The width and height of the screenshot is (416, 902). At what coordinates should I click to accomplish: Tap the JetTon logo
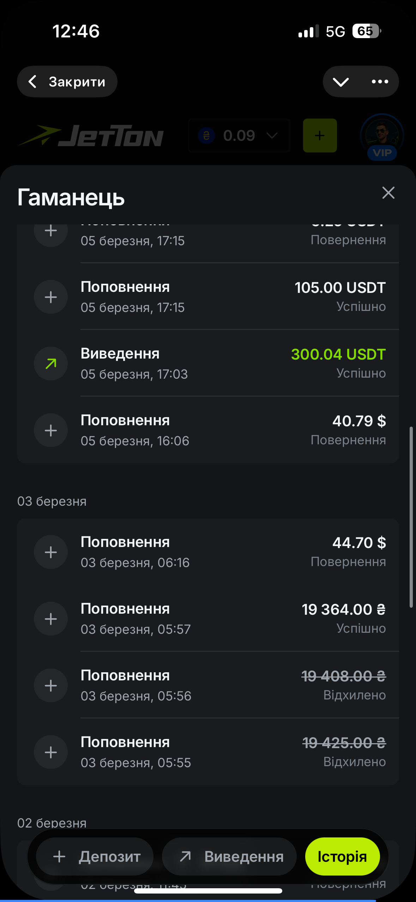[x=91, y=136]
